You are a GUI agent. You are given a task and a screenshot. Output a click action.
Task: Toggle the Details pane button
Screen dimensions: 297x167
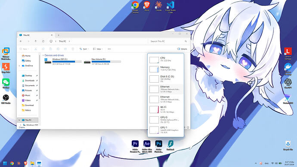coord(182,49)
